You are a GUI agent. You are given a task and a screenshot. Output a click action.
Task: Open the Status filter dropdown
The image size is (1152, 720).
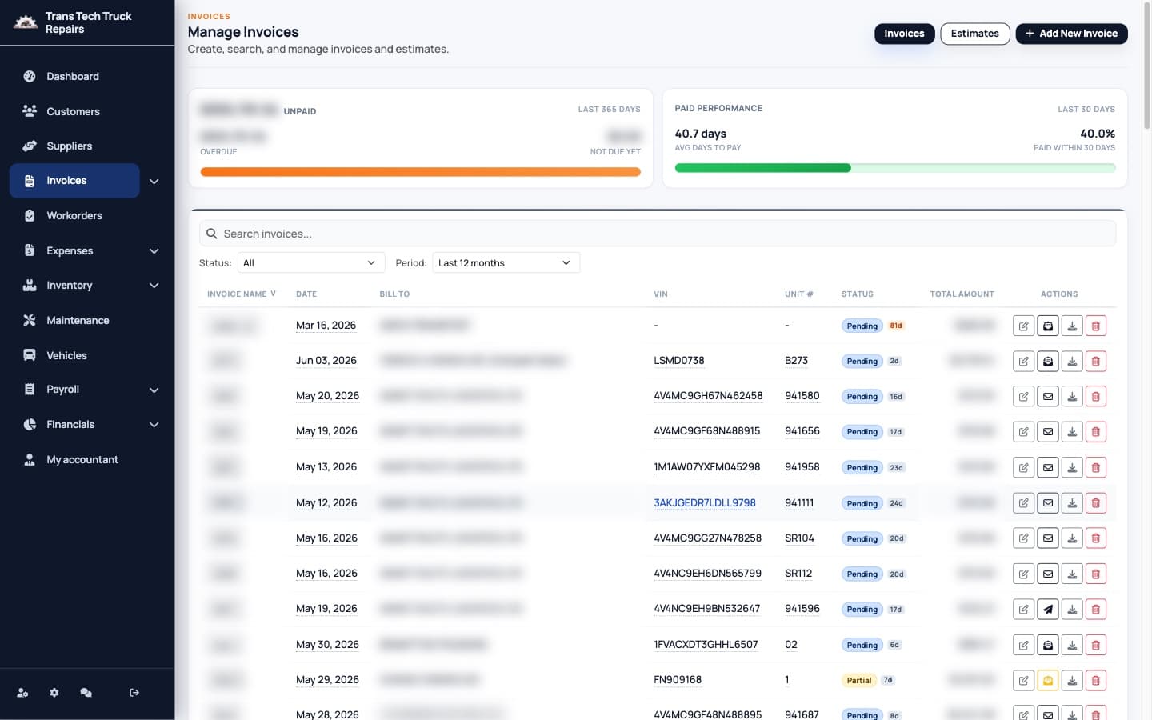pos(310,262)
